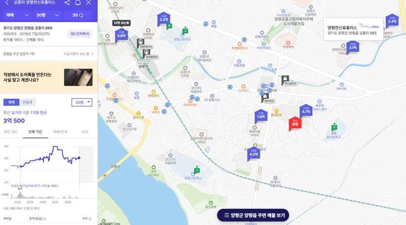Click the 올리브영 map icon
406x225 pixels.
tap(138, 113)
